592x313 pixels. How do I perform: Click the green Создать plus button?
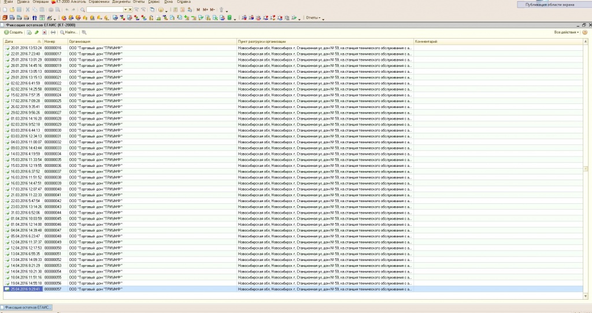pos(13,32)
